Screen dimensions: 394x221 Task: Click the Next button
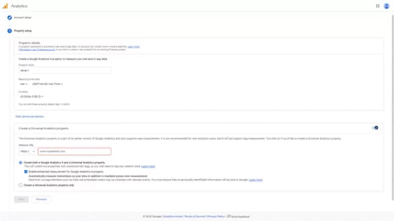pyautogui.click(x=22, y=199)
